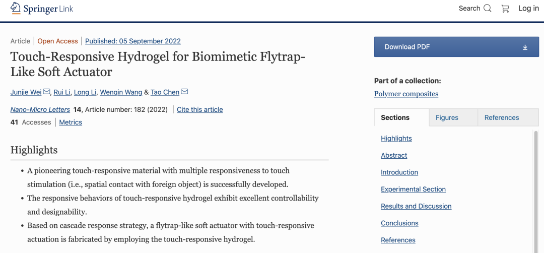
Task: Click the download arrow icon
Action: pyautogui.click(x=525, y=47)
